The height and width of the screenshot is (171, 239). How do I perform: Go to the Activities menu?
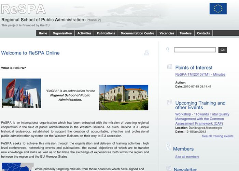(x=84, y=33)
